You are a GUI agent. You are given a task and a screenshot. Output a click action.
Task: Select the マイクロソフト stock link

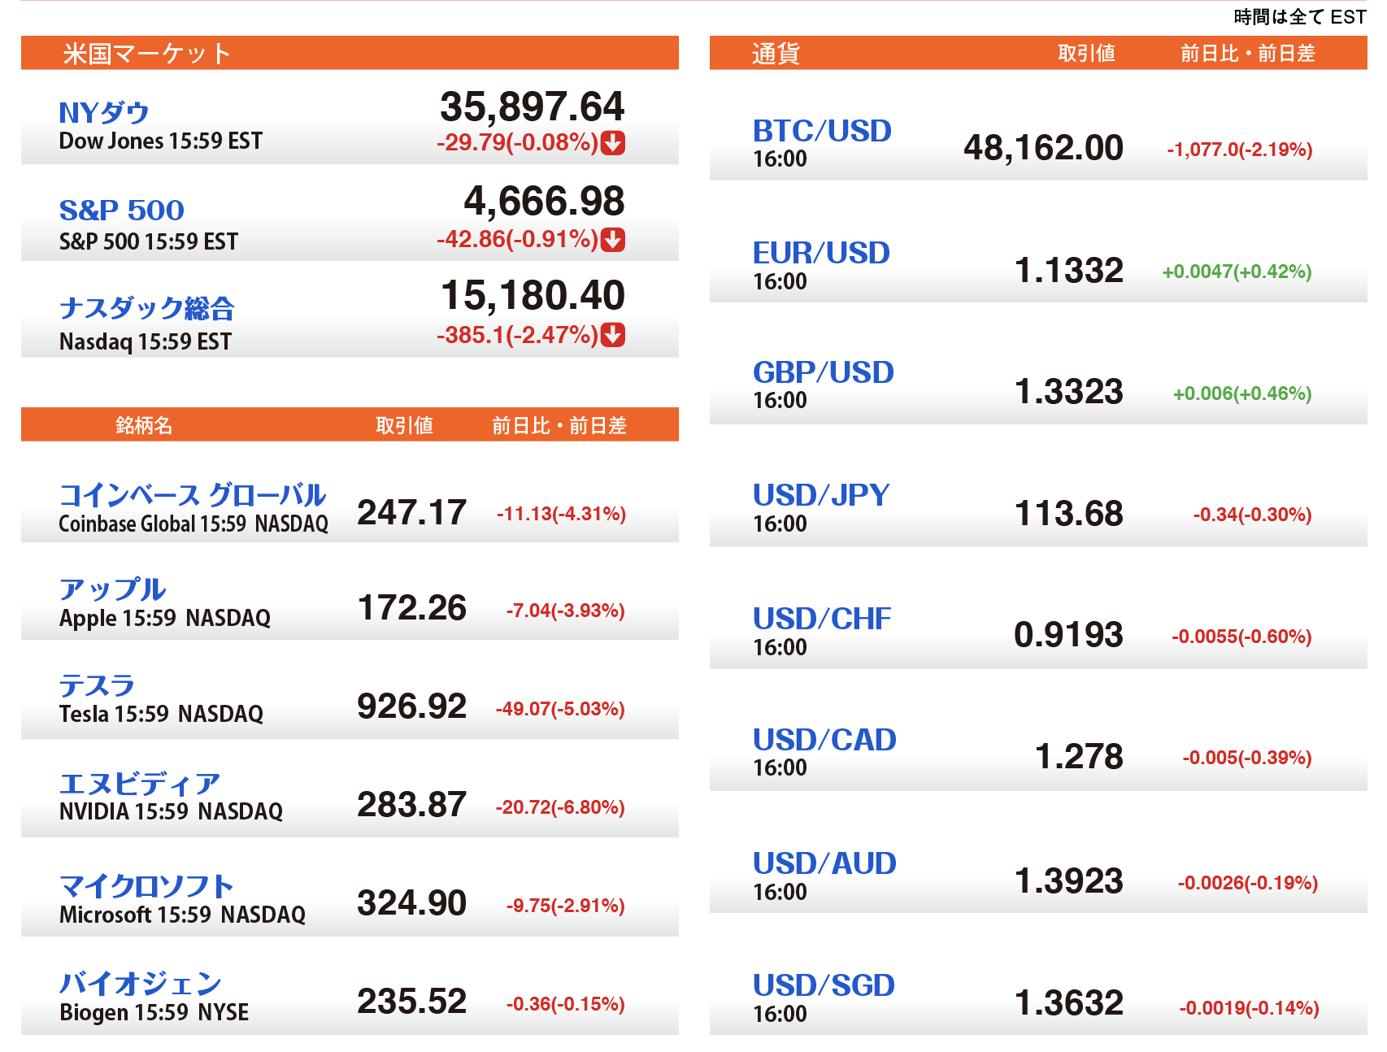146,885
